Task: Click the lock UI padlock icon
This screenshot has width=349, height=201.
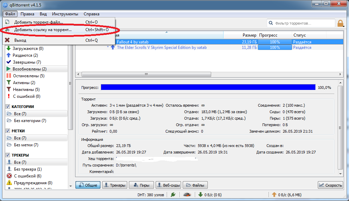Action: [x=340, y=23]
